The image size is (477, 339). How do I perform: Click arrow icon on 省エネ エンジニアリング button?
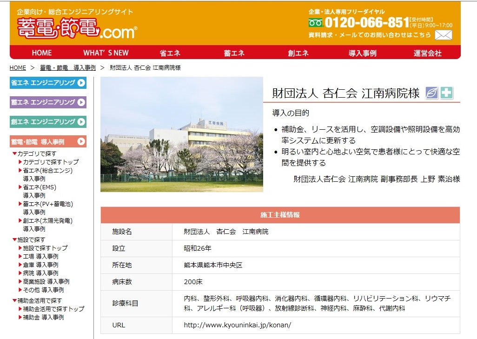pyautogui.click(x=81, y=83)
